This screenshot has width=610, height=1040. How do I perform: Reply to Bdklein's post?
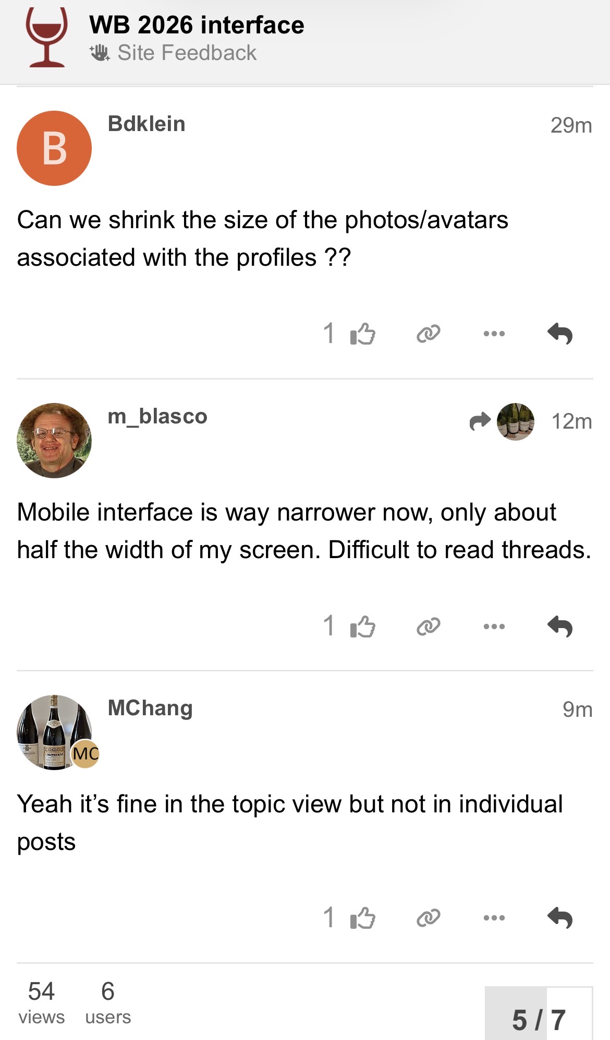pos(560,334)
